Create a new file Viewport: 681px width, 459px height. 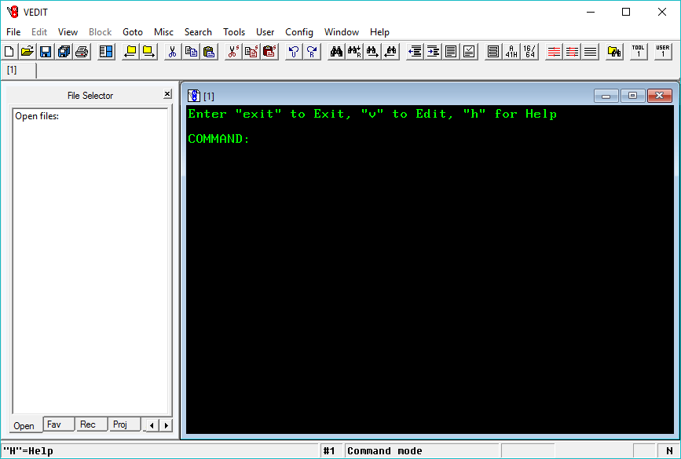point(9,51)
